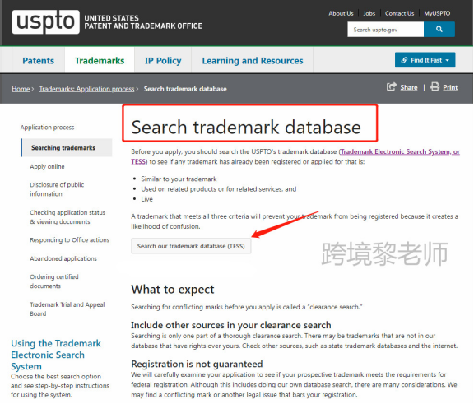Click the link icon on Find It Fast
This screenshot has width=474, height=404.
coord(404,60)
